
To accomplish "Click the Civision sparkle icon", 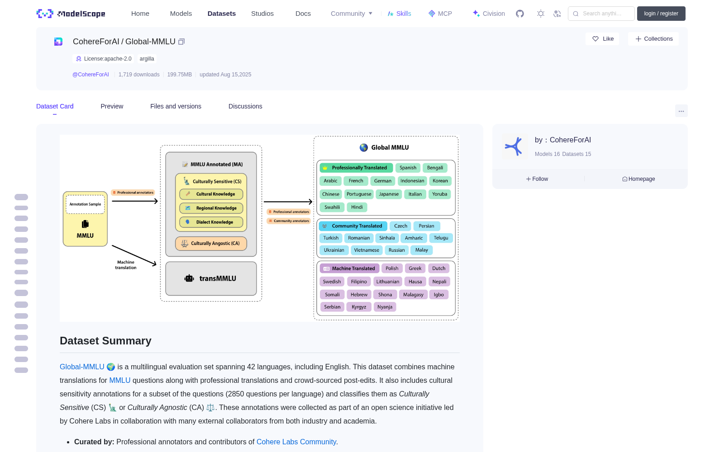I will coord(476,14).
